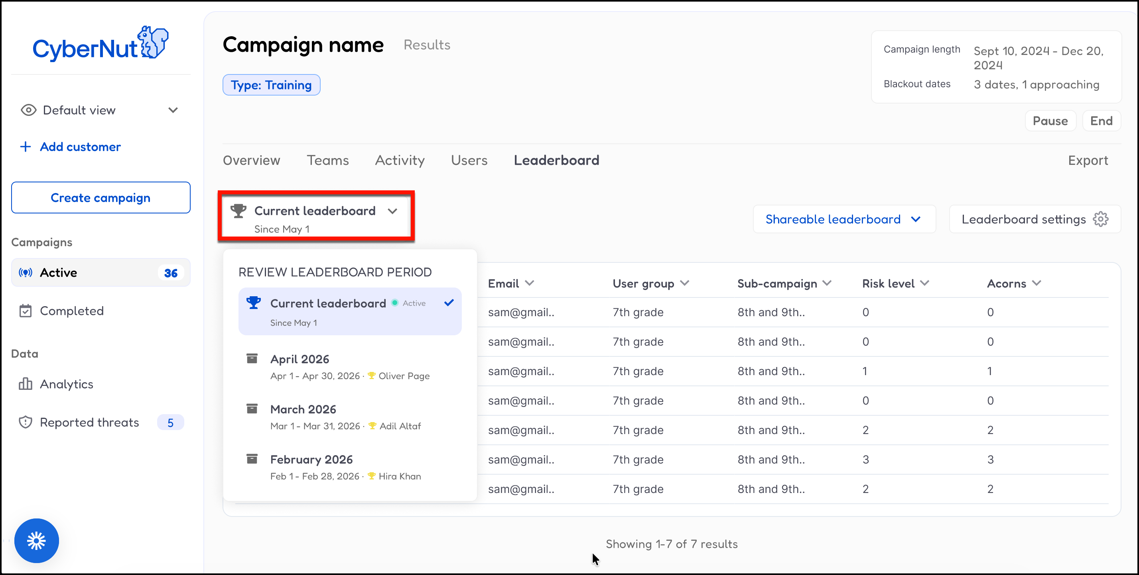Image resolution: width=1139 pixels, height=575 pixels.
Task: Sort by the Sub-campaign column chevron
Action: (827, 283)
